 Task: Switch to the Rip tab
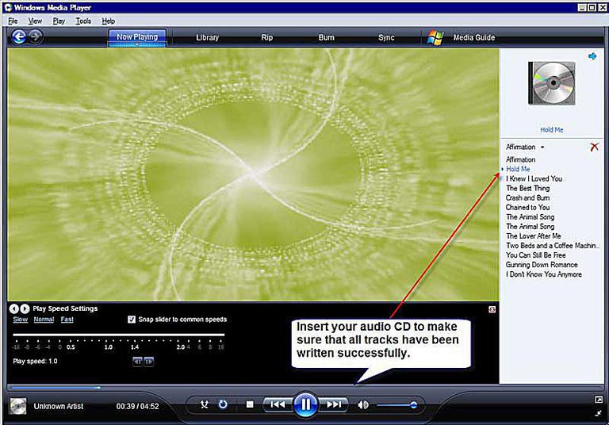(266, 37)
